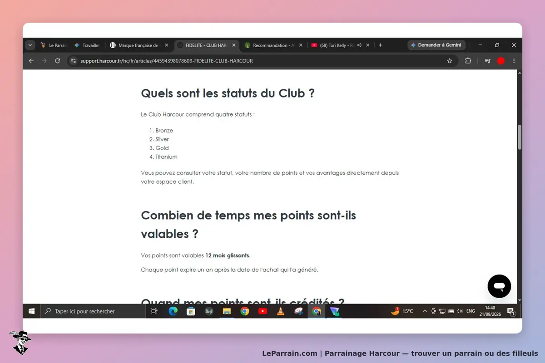Click the 'Quels sont les statuts du Club ?' heading

[228, 93]
